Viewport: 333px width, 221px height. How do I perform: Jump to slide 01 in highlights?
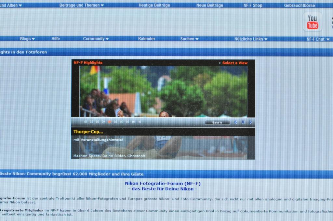tap(86, 122)
